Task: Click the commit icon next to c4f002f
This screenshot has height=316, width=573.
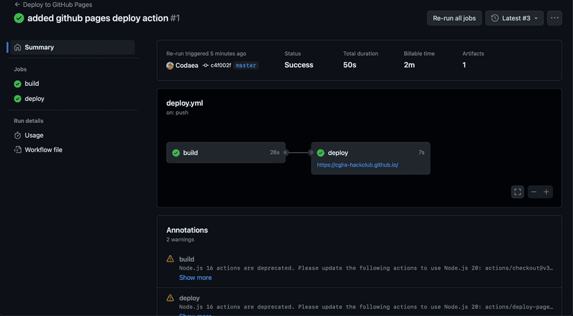Action: [x=206, y=65]
